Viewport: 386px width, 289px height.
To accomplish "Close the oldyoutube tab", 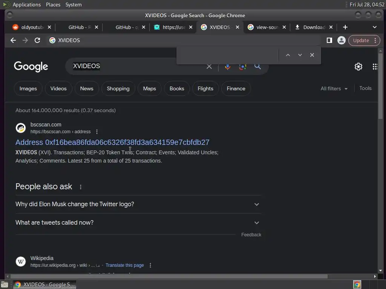I will pos(49,27).
